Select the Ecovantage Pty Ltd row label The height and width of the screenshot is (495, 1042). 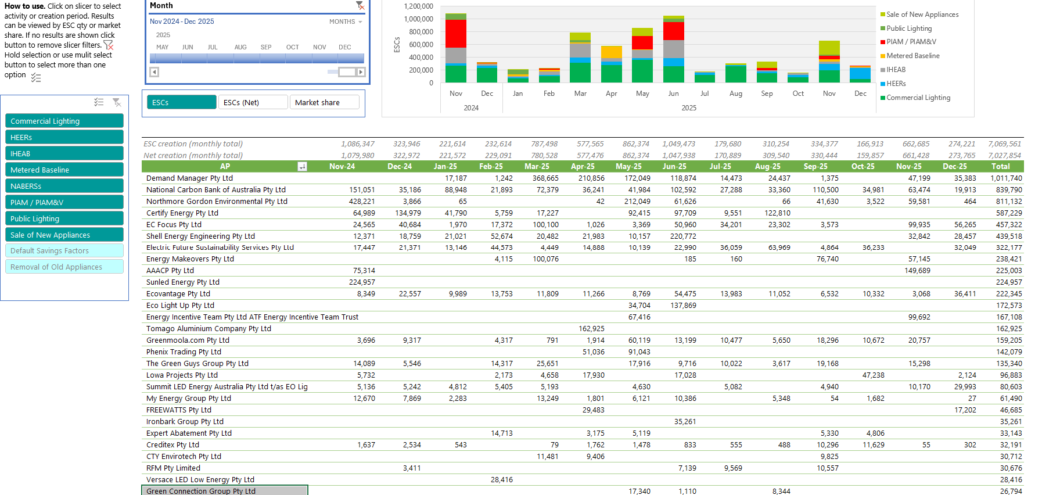click(x=178, y=294)
